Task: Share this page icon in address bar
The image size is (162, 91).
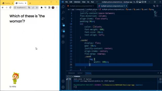Action: (x=33, y=8)
